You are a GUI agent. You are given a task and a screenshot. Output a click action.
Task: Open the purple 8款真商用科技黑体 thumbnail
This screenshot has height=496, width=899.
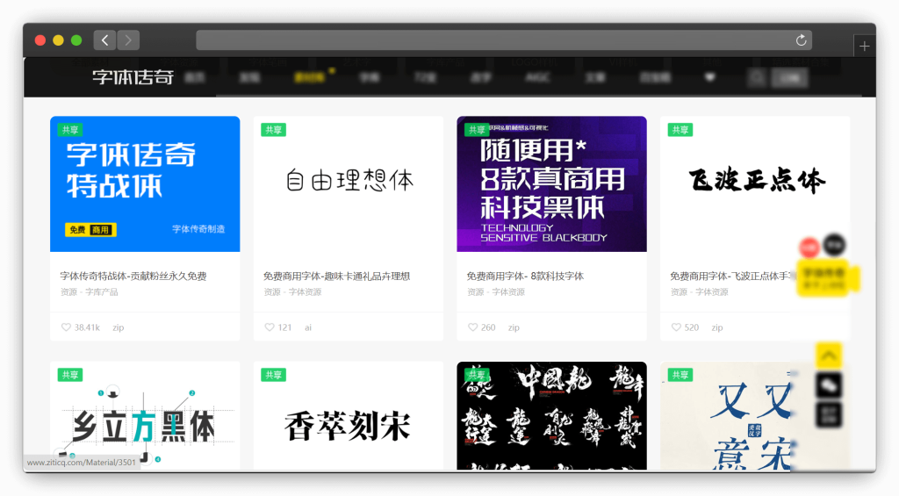(551, 184)
